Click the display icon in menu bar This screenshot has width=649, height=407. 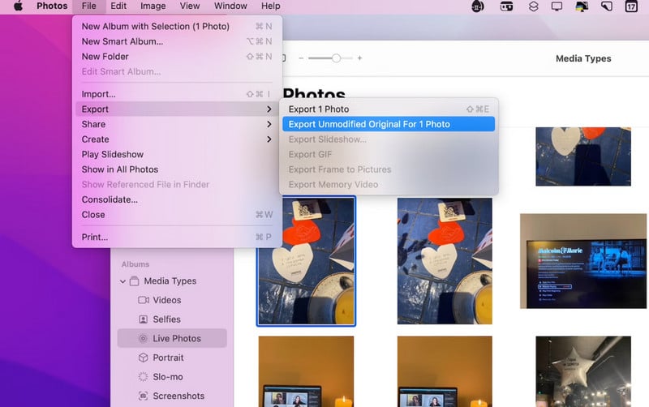(x=557, y=6)
